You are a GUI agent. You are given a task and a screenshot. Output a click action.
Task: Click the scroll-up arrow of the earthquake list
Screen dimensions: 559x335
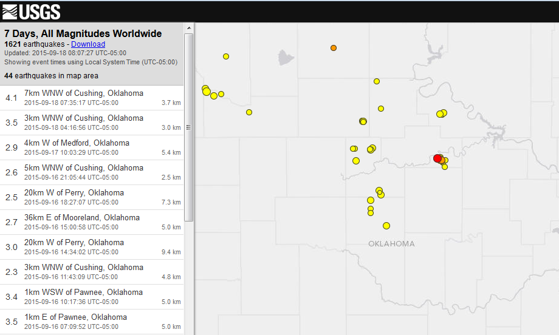[189, 28]
